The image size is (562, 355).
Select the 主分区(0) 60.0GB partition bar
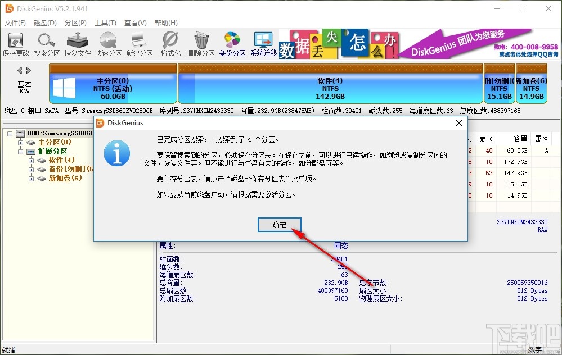coord(113,84)
